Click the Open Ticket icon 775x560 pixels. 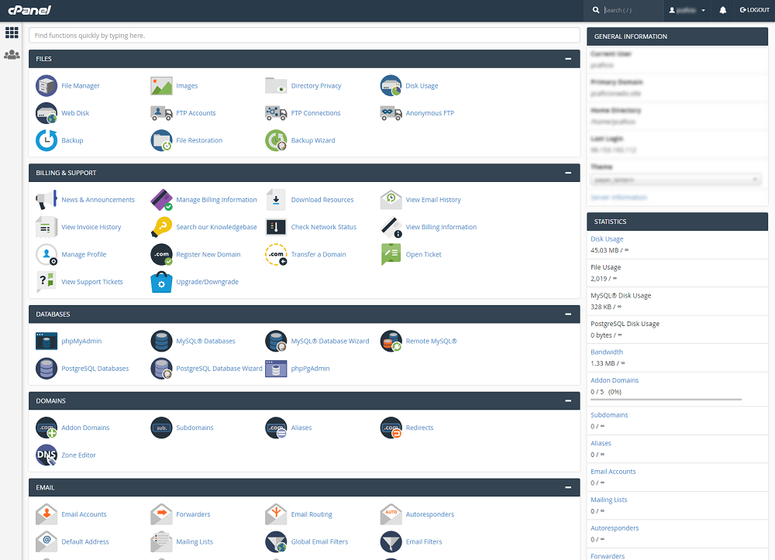[391, 255]
